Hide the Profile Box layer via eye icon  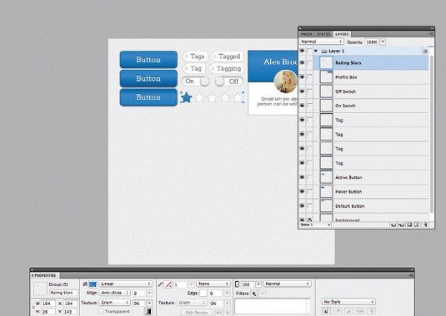(302, 77)
